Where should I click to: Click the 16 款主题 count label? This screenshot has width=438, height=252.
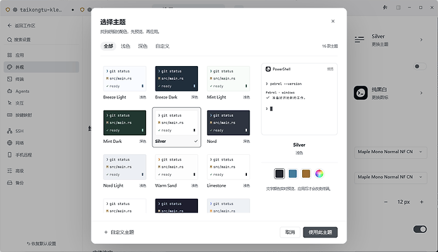point(330,46)
